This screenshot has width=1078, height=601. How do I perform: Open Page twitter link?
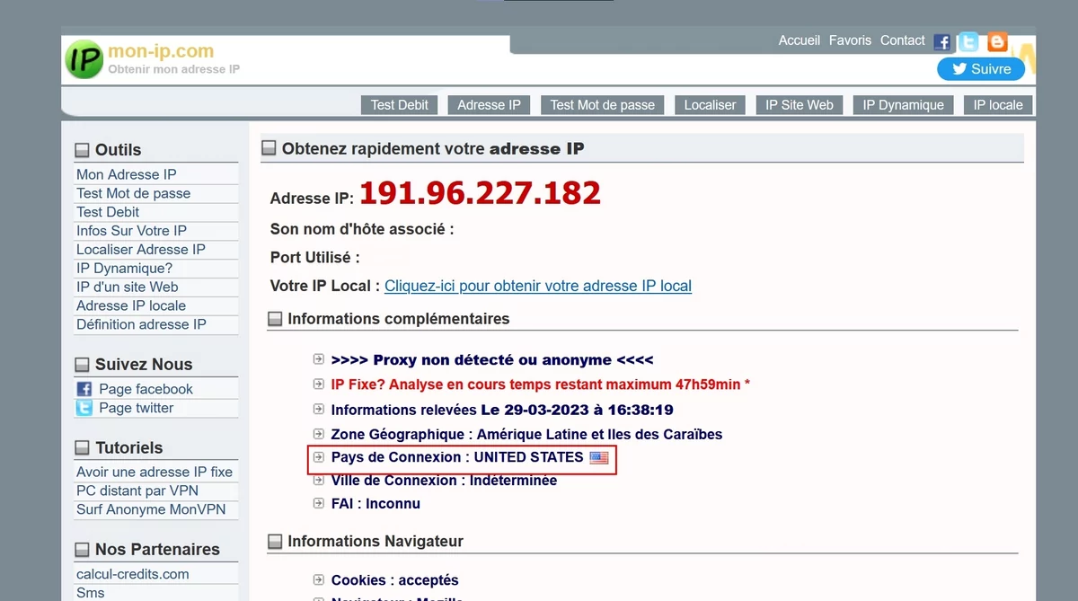[x=136, y=408]
